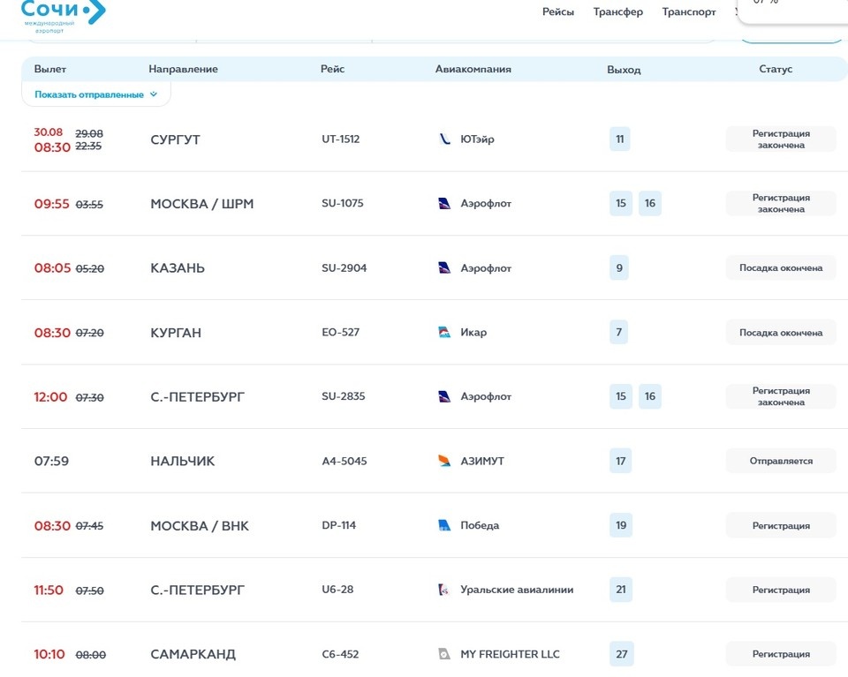Screen dimensions: 848x677
Task: Click flight number DP-114
Action: [x=338, y=524]
